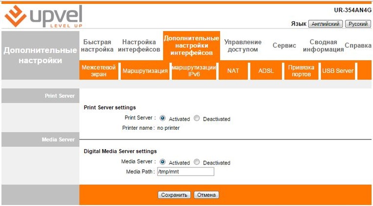Image resolution: width=373 pixels, height=206 pixels.
Task: Open the Управление доступом tab
Action: pyautogui.click(x=243, y=46)
